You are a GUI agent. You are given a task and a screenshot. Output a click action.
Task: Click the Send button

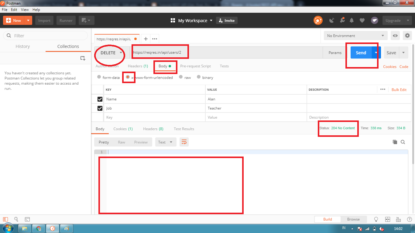361,52
